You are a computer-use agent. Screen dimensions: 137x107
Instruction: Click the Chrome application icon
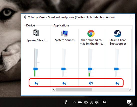pyautogui.click(x=91, y=34)
